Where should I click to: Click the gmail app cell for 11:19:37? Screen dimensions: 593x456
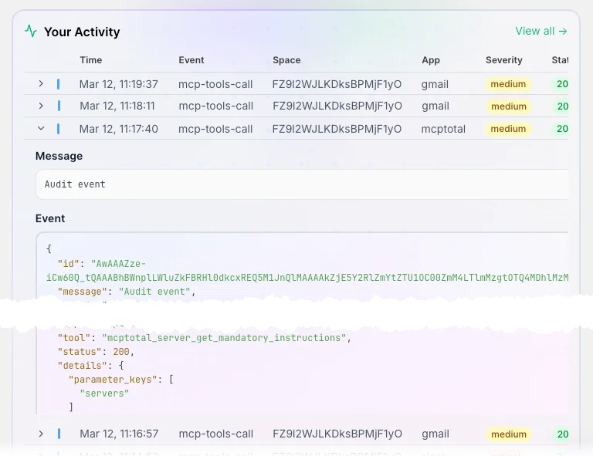tap(435, 84)
